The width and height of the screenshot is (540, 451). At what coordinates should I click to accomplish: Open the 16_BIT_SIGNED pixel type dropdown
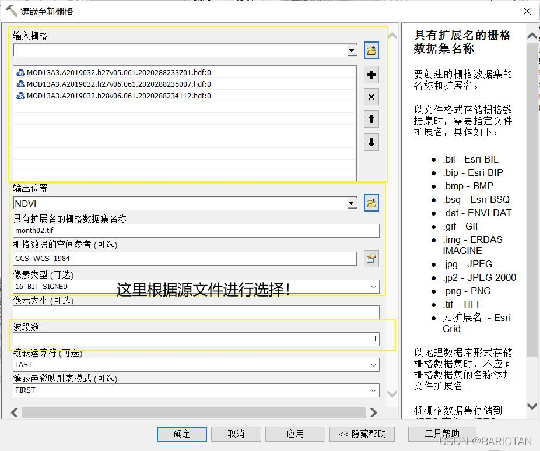pyautogui.click(x=373, y=287)
